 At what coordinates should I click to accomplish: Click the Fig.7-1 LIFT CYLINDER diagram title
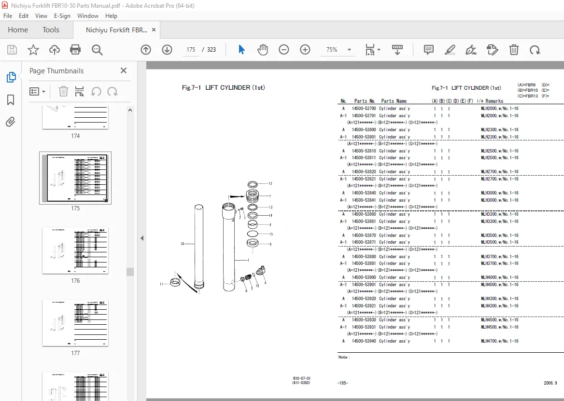click(224, 88)
